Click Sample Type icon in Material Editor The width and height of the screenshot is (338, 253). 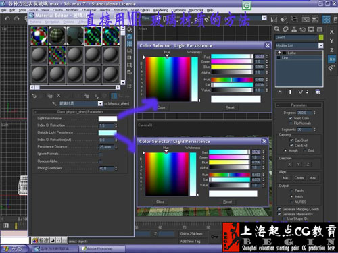130,30
